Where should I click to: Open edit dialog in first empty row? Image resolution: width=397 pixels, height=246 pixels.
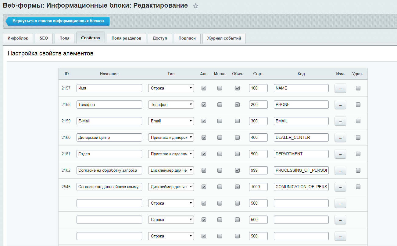340,203
